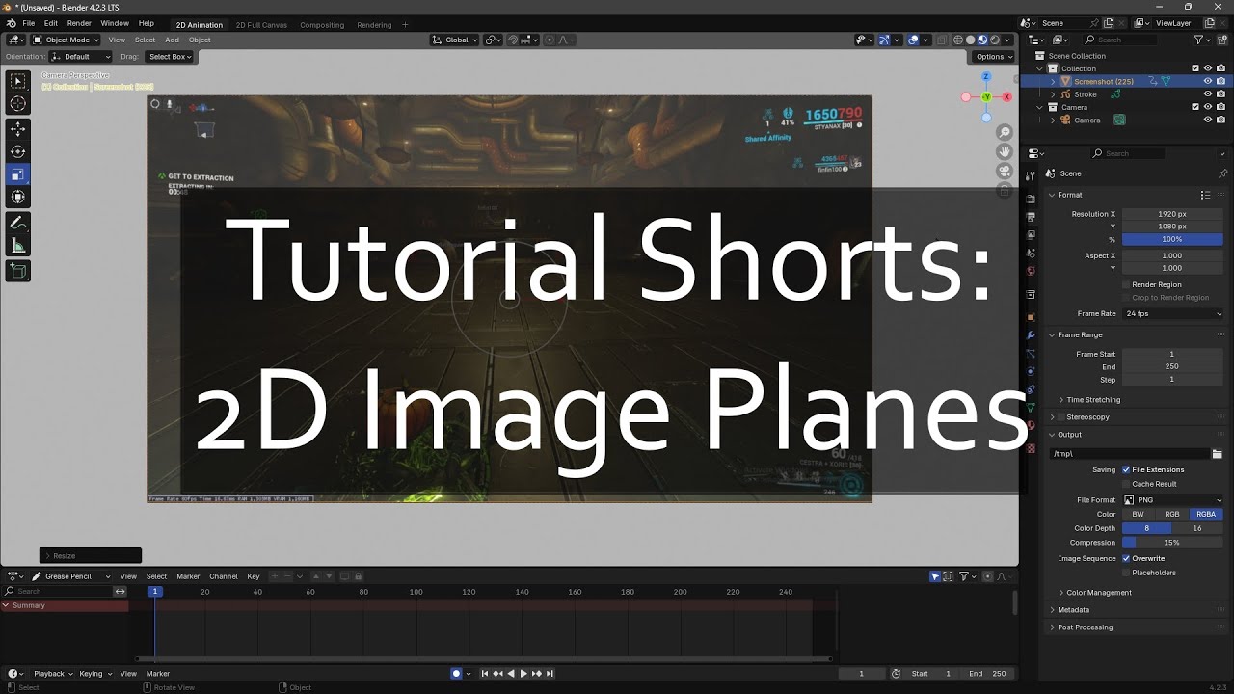Open the File menu
This screenshot has height=694, width=1234.
[29, 23]
